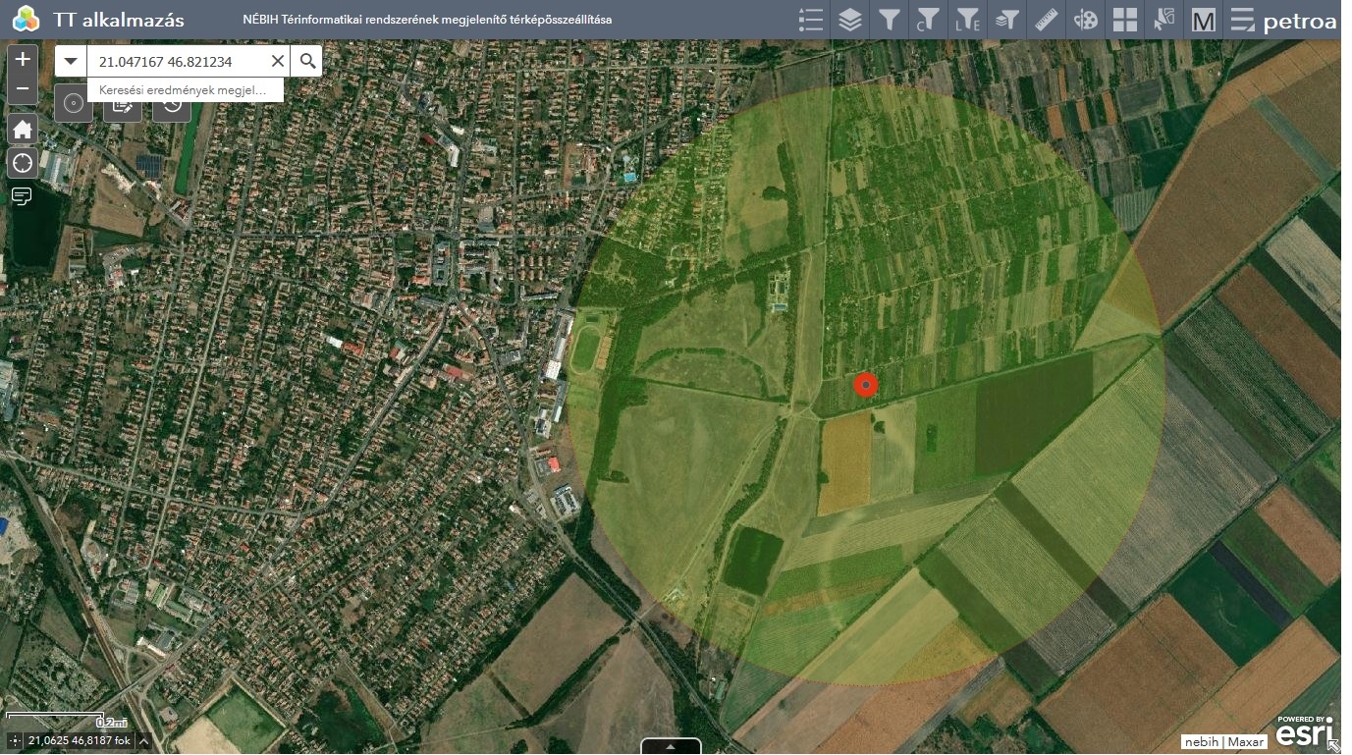Click the red location marker on map
The width and height of the screenshot is (1352, 755).
coord(865,386)
